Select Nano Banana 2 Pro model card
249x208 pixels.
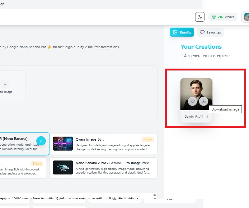103,168
